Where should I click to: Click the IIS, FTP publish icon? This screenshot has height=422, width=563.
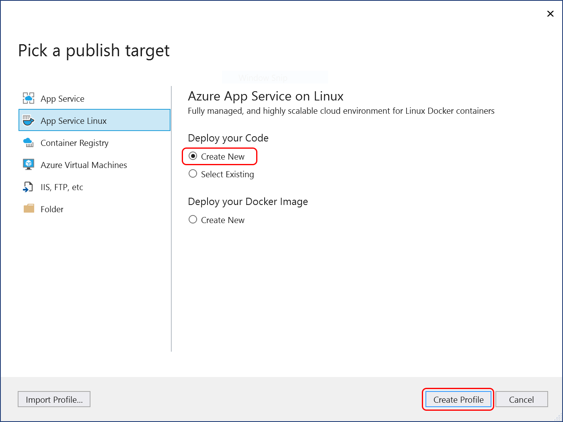coord(28,186)
